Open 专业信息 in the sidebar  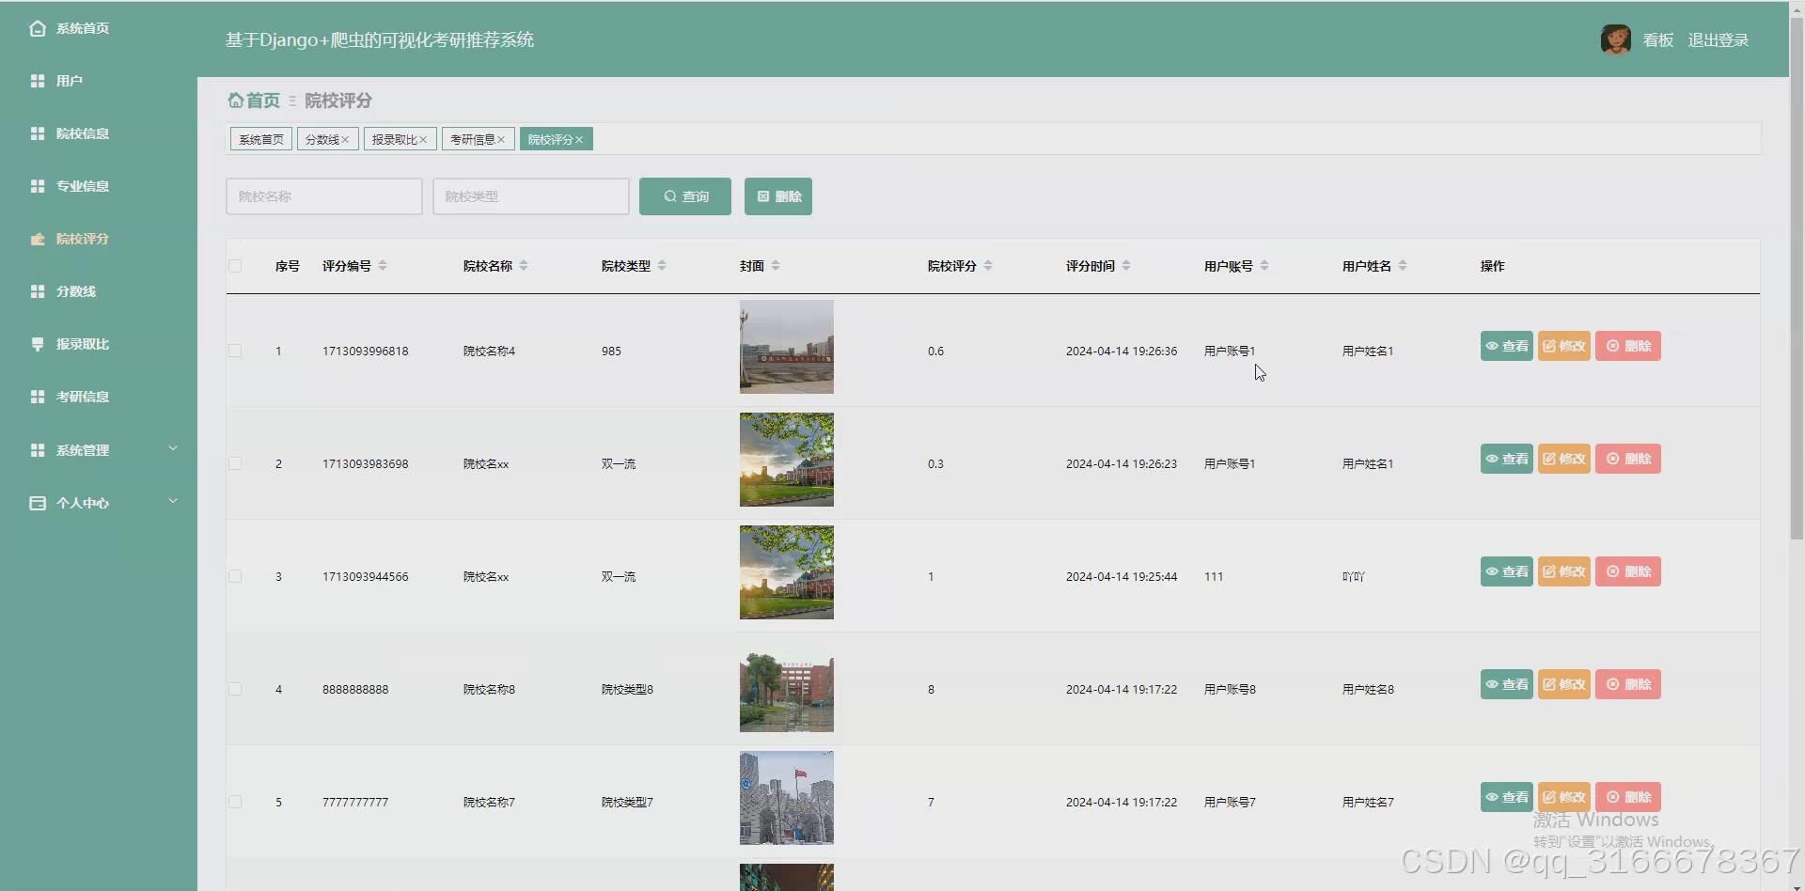click(71, 186)
